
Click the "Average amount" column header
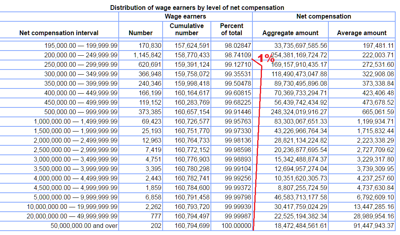coord(362,33)
